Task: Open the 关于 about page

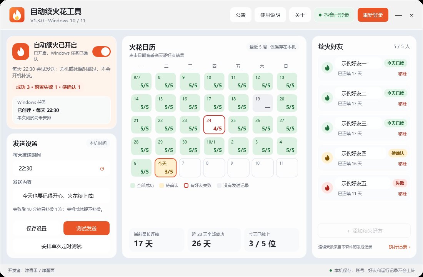Action: tap(300, 15)
